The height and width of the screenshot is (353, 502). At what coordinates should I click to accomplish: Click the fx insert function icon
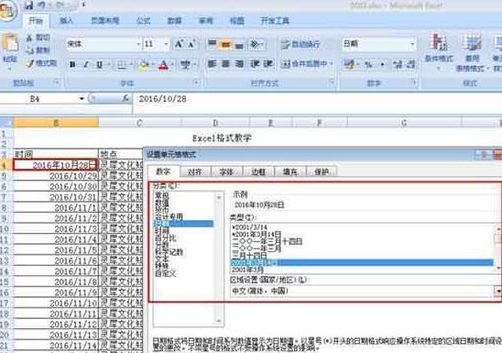(125, 99)
